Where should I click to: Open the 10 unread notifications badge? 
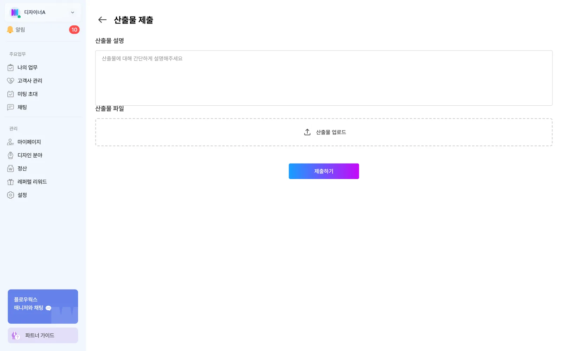pyautogui.click(x=74, y=30)
